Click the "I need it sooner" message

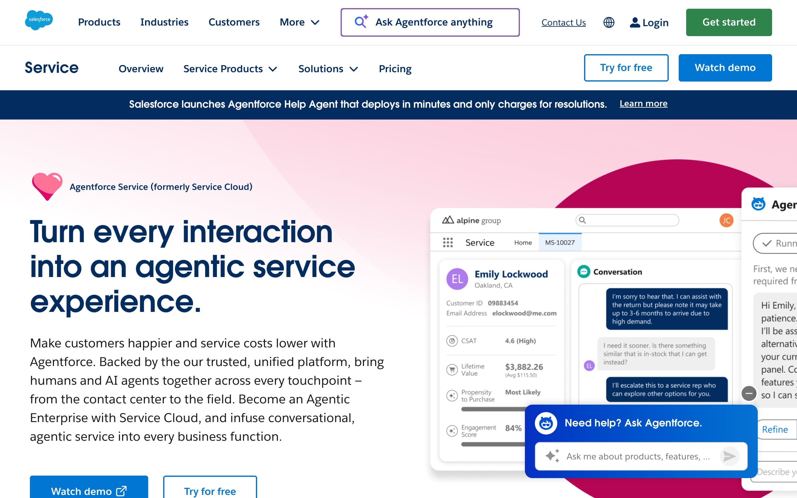656,354
